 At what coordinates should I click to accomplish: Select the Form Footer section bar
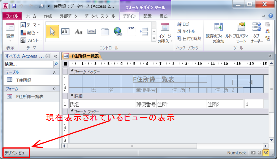169,112
